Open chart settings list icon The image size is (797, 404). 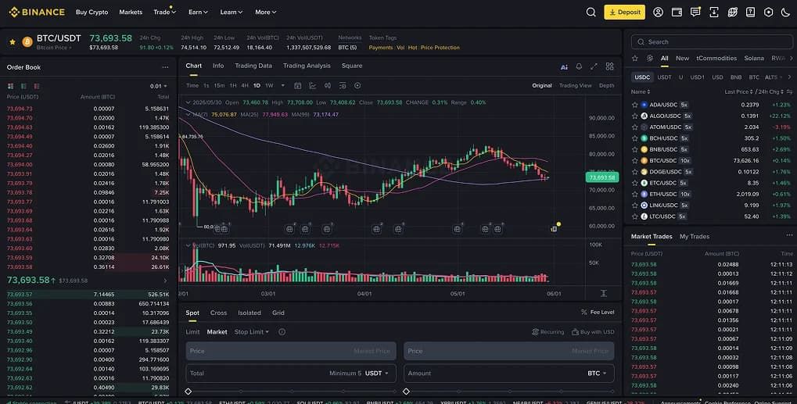click(343, 86)
